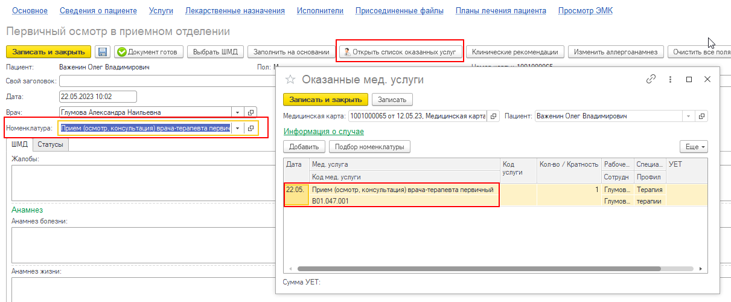This screenshot has width=731, height=302.
Task: Open the Еще dropdown menu in the dialog
Action: click(x=693, y=147)
